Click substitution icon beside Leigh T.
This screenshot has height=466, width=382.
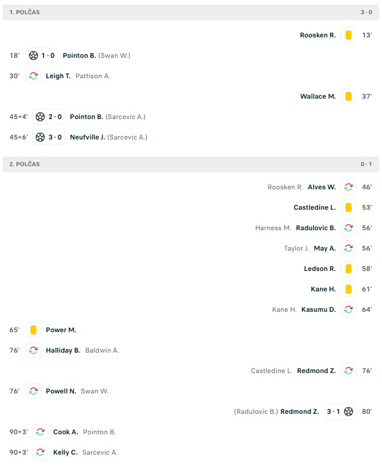point(33,76)
